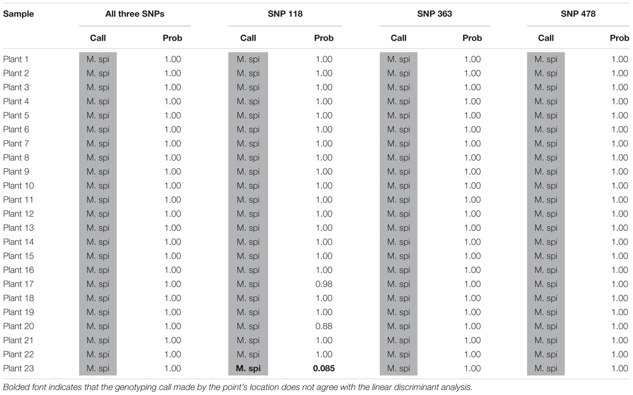
Task: Select Plant 5's call under All three SNPs
Action: tap(98, 115)
